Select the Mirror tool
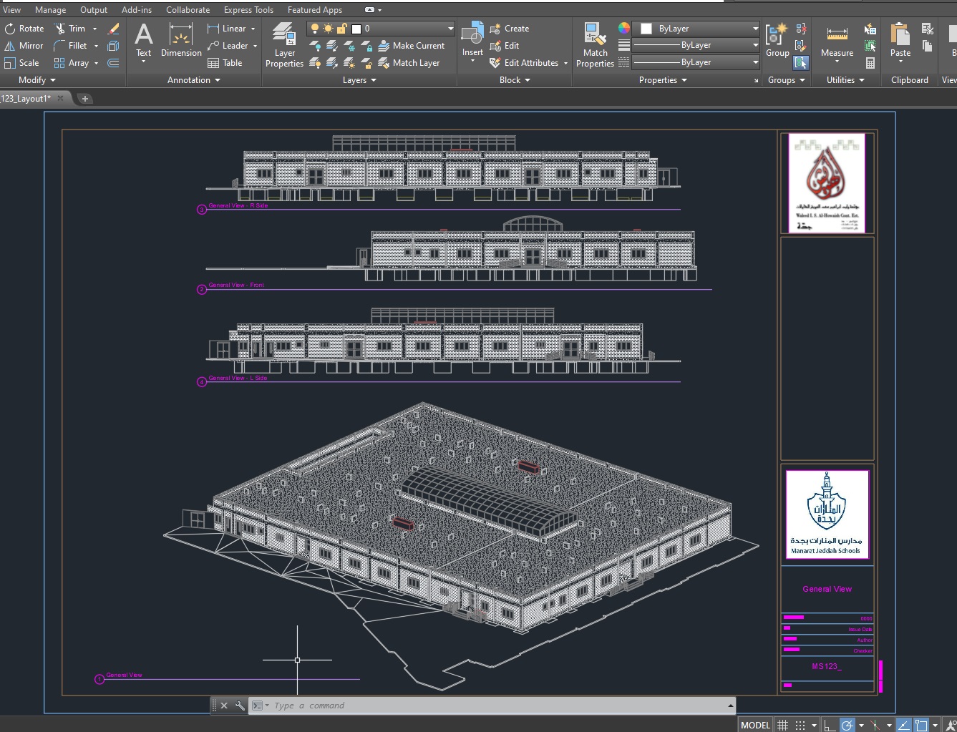The height and width of the screenshot is (732, 957). coord(24,46)
